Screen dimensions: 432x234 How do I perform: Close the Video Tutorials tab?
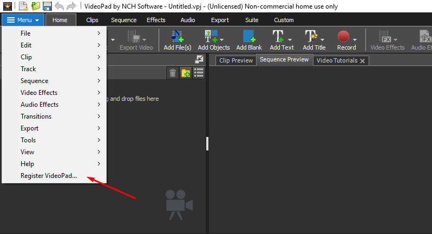(363, 61)
